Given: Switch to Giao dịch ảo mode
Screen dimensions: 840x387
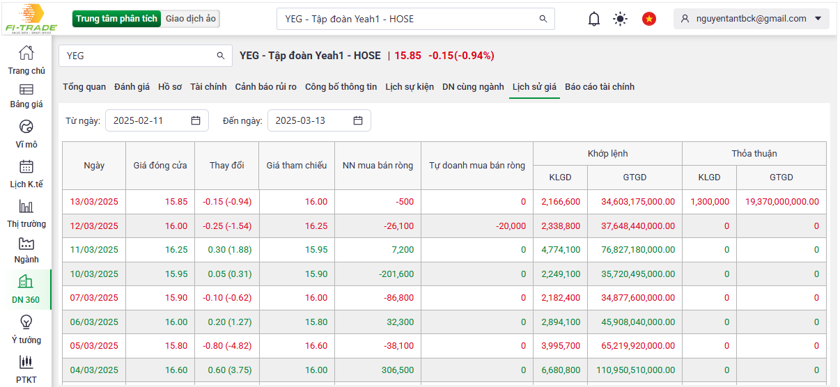Looking at the screenshot, I should (191, 19).
